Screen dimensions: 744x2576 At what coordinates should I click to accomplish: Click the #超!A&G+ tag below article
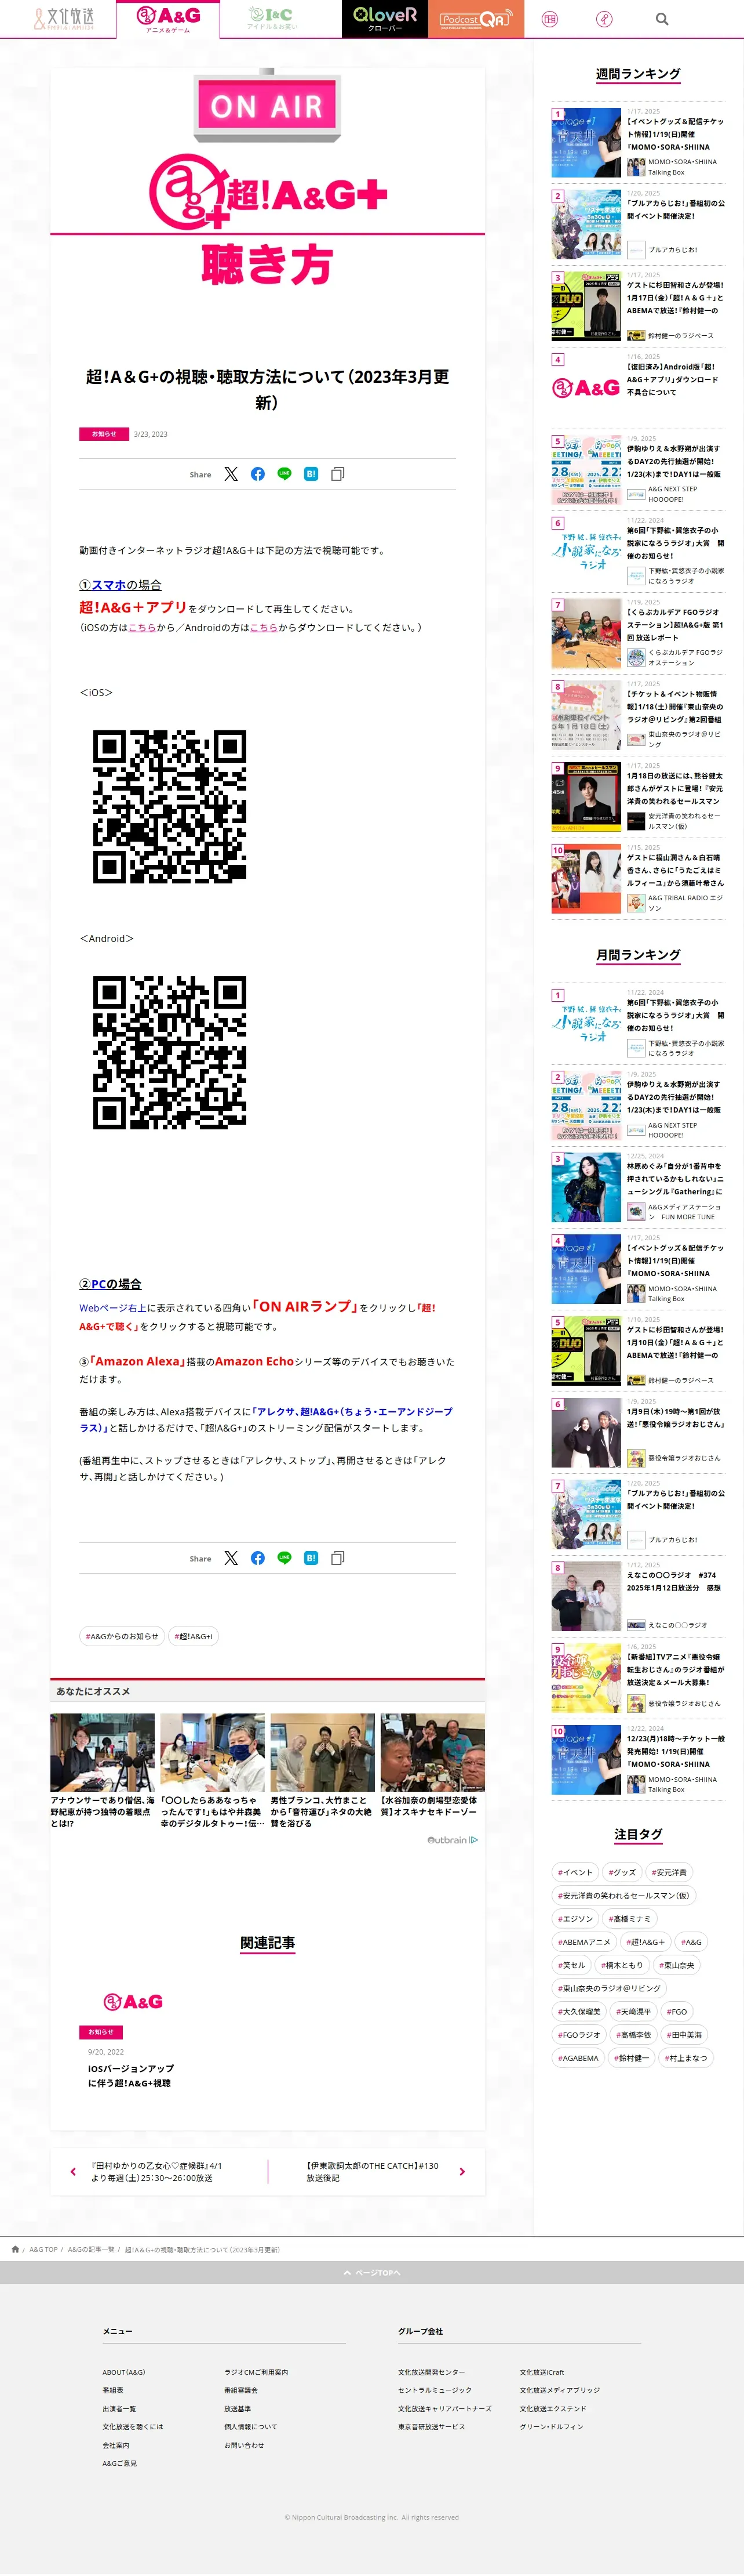pos(193,1636)
